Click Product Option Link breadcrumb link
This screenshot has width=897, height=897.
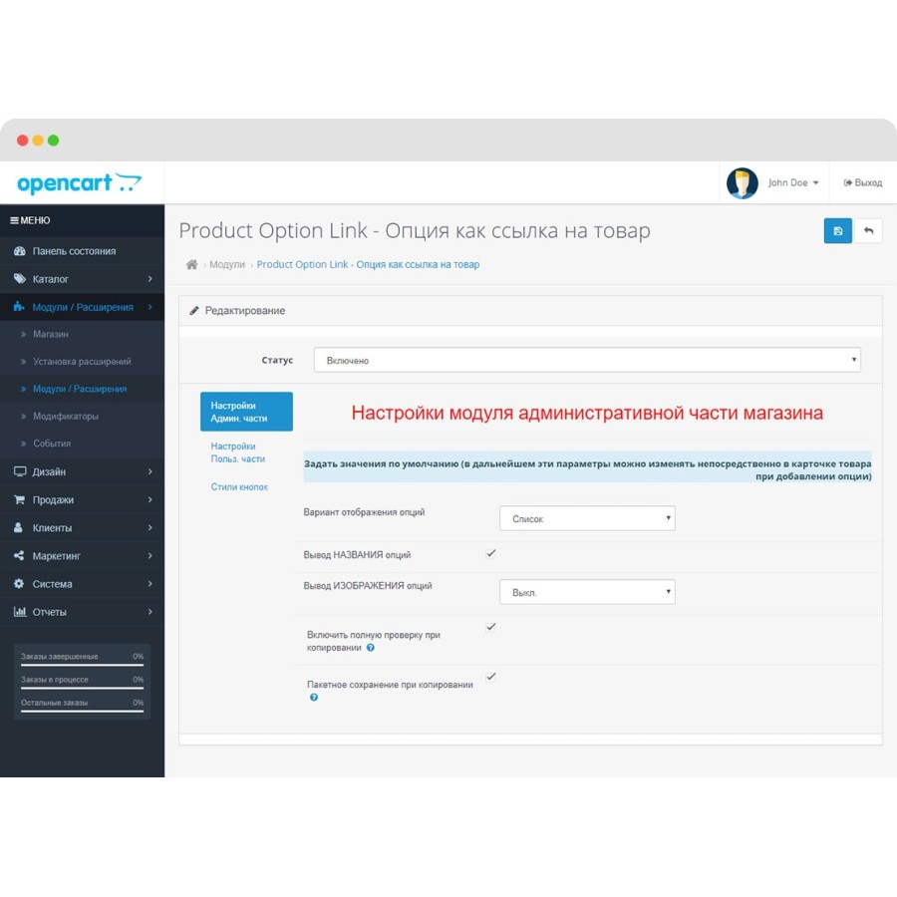[368, 264]
